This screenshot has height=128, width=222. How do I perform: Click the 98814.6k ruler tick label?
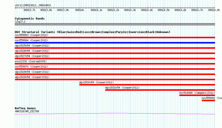pos(180,10)
